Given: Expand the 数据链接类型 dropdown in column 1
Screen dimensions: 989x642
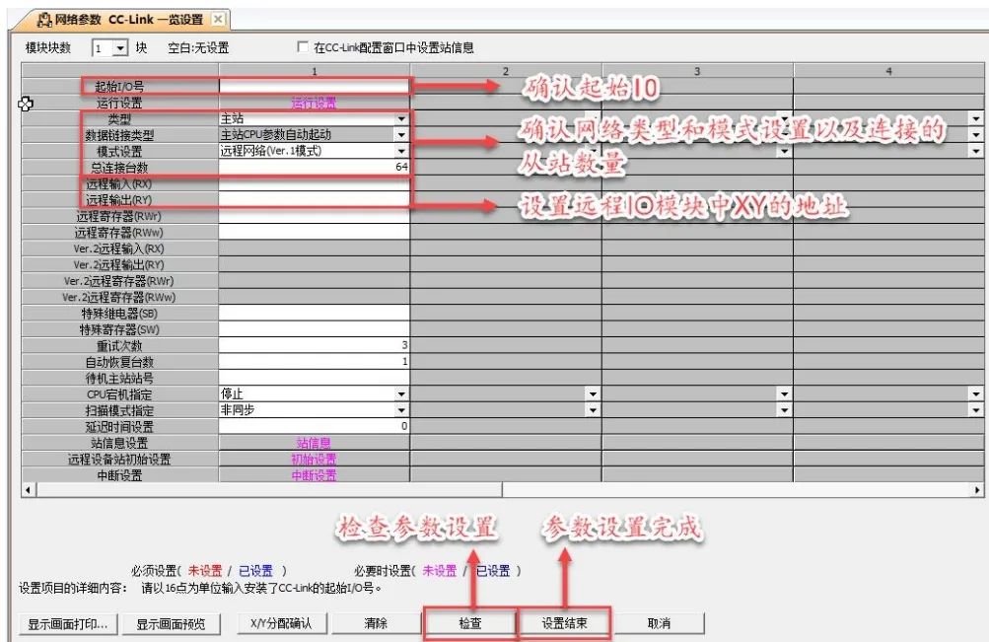Looking at the screenshot, I should [401, 135].
